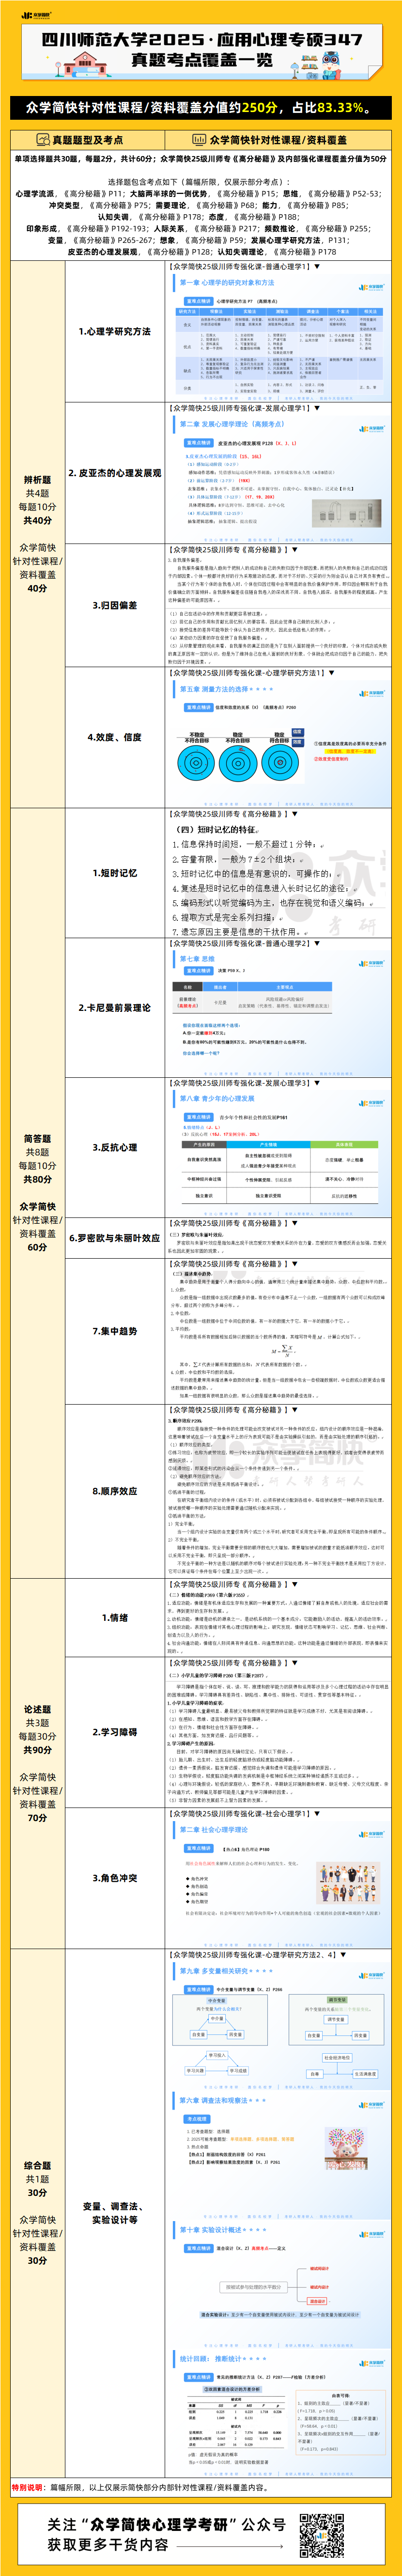Click the （四）短时记忆的特征 heading
Image resolution: width=402 pixels, height=2576 pixels.
[217, 829]
